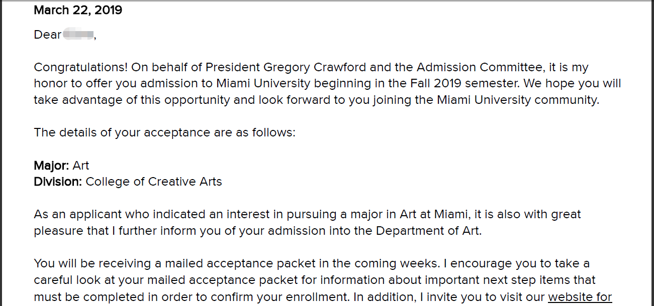Image resolution: width=654 pixels, height=306 pixels.
Task: Click the blurred recipient name
Action: click(x=78, y=35)
